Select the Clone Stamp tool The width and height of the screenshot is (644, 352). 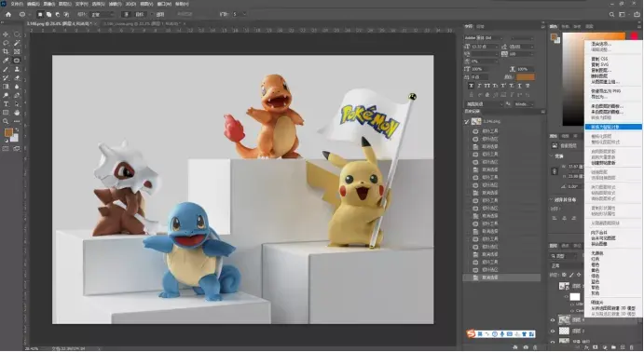(17, 69)
